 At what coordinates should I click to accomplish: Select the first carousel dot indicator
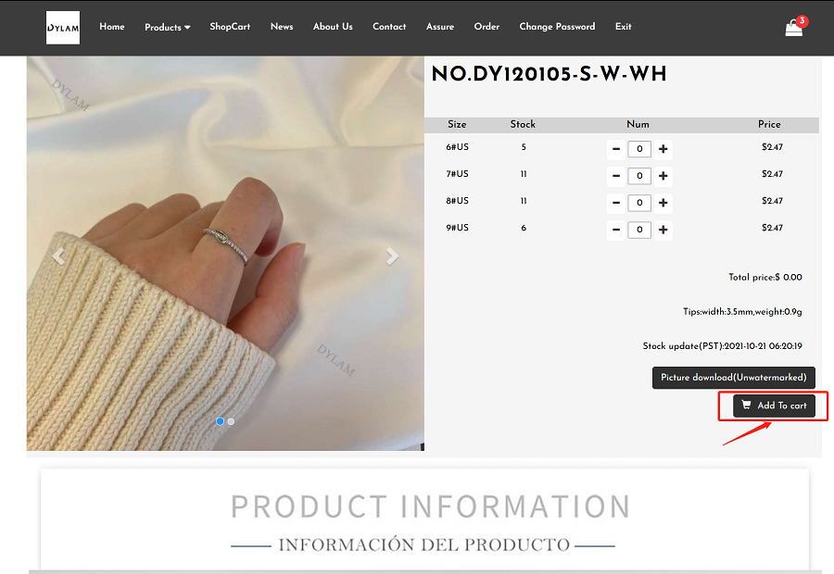[221, 421]
